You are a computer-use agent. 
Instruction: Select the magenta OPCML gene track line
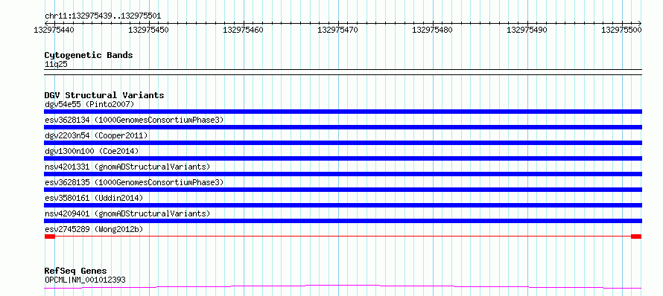click(343, 287)
